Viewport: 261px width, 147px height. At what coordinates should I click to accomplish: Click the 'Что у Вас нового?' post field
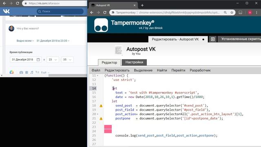pyautogui.click(x=28, y=29)
